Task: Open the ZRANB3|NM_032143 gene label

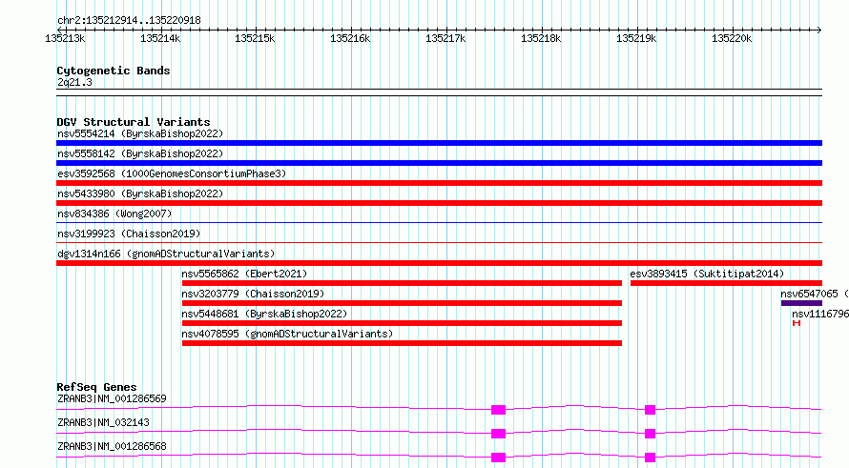Action: tap(103, 422)
